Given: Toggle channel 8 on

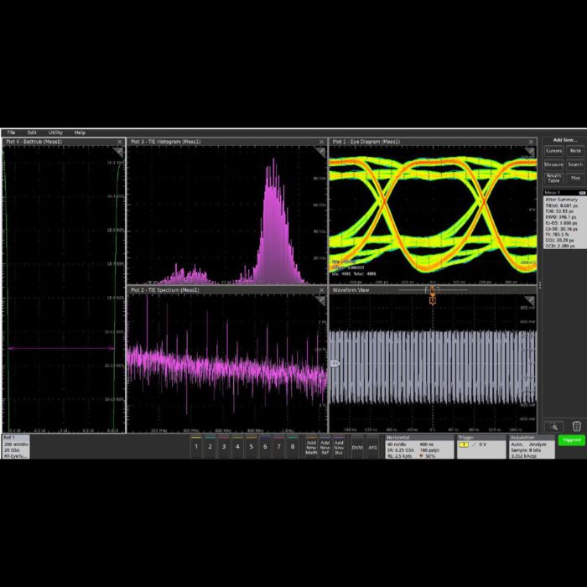Looking at the screenshot, I should (292, 447).
